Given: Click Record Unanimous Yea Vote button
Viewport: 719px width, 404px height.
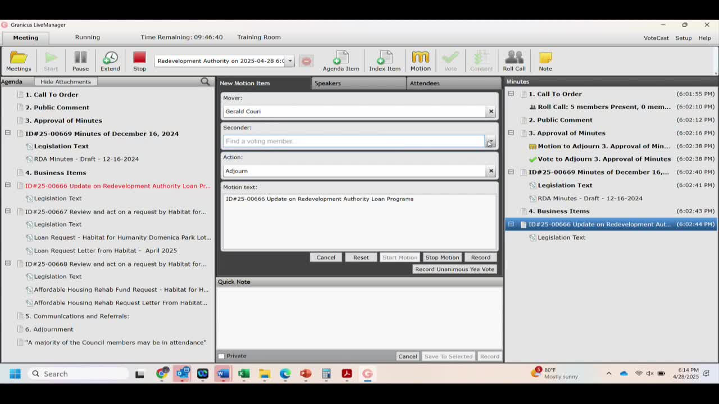Looking at the screenshot, I should pos(454,269).
